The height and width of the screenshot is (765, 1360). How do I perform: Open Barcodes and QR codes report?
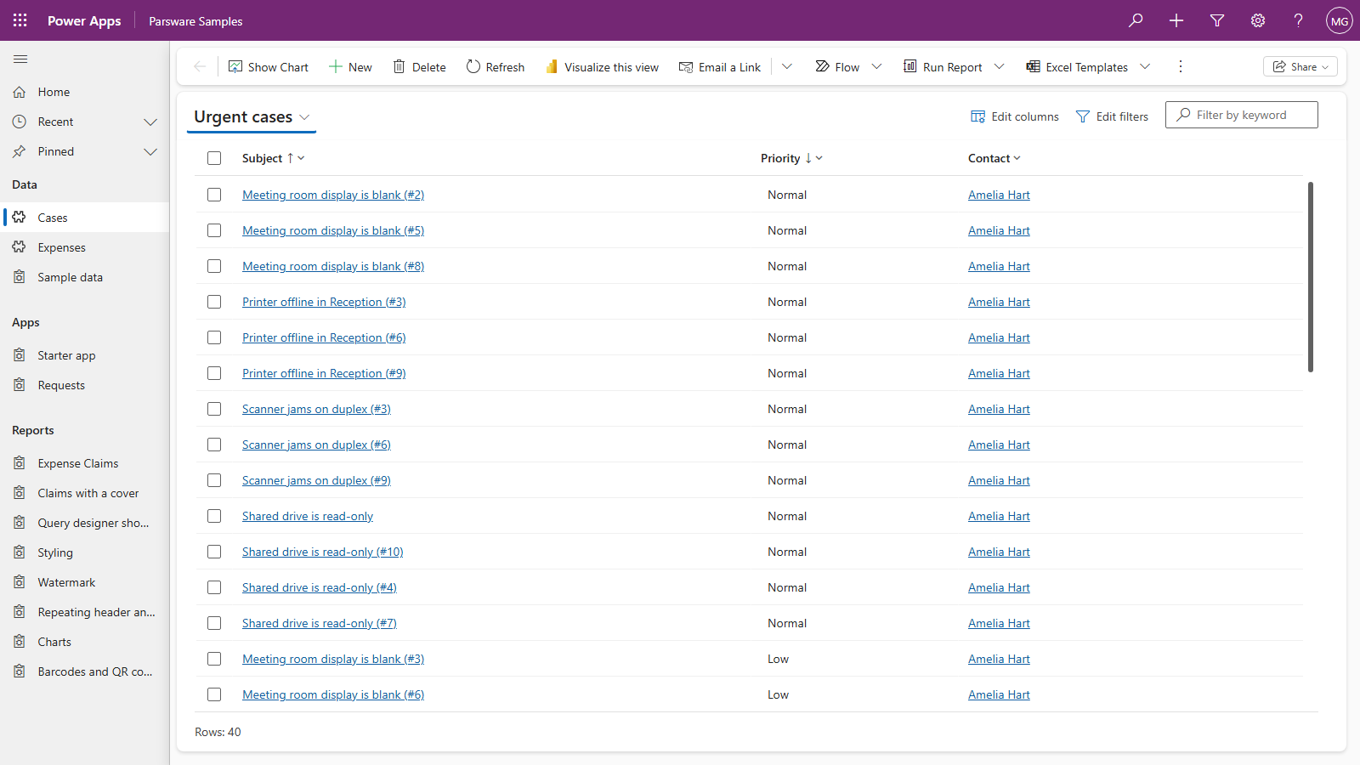click(85, 671)
